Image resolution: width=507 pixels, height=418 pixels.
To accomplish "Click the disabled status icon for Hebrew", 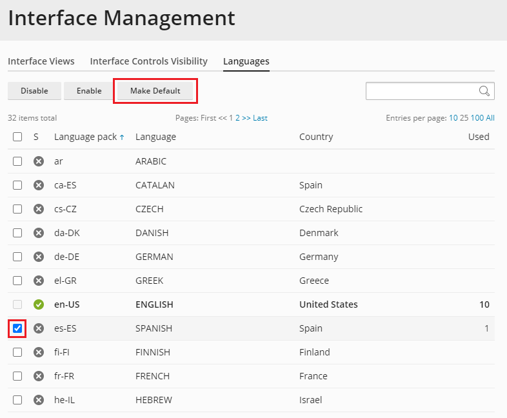I will (x=39, y=400).
